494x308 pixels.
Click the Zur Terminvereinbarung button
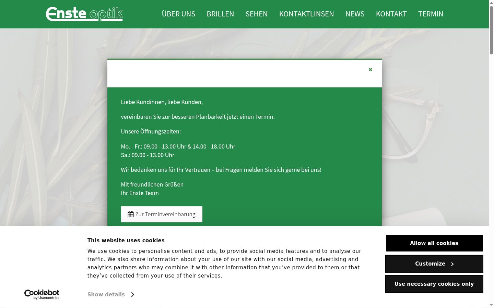[x=162, y=214]
